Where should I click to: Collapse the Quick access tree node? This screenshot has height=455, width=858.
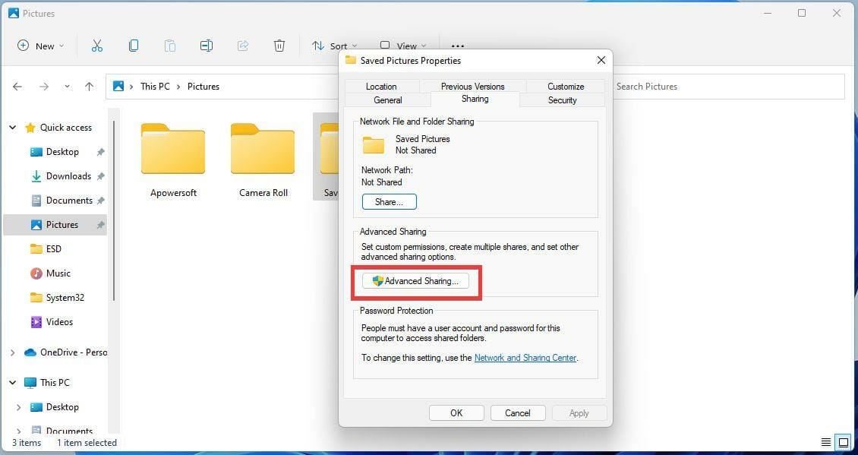click(x=13, y=128)
